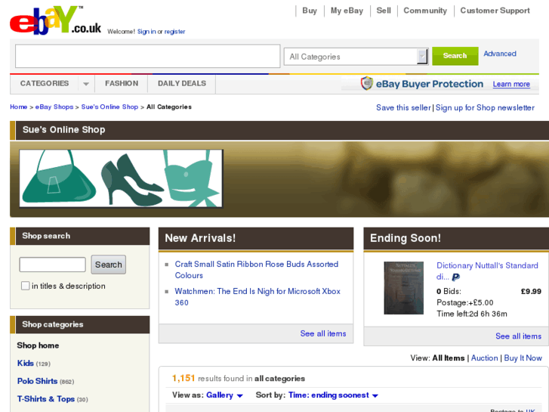Open Customer Support menu

495,11
